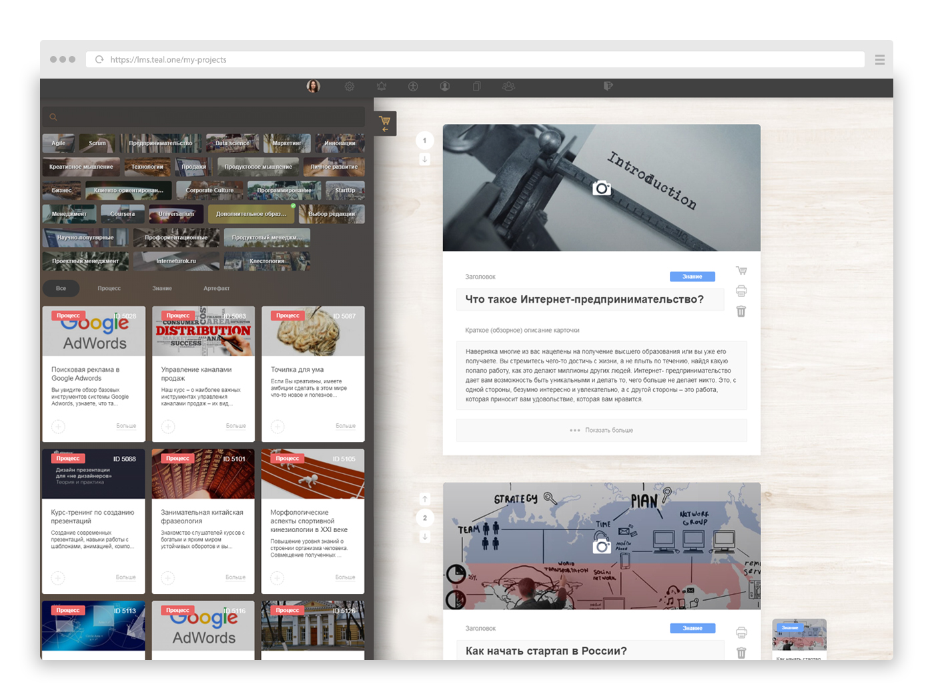Add 'Занимательная китайская фразеология' course
The image size is (934, 700).
tap(168, 578)
